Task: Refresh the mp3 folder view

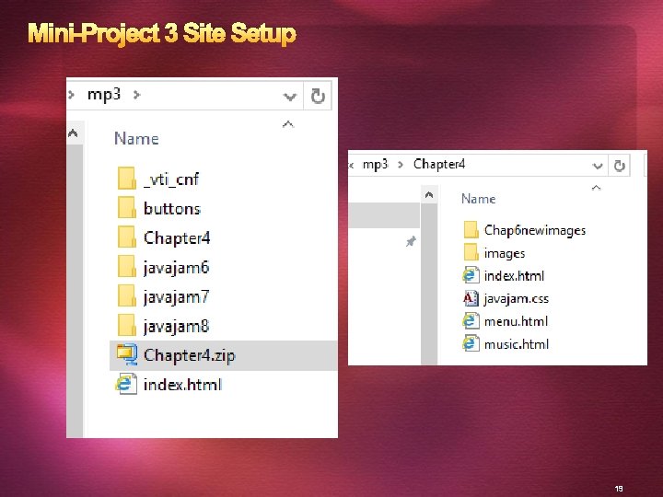Action: pyautogui.click(x=318, y=96)
